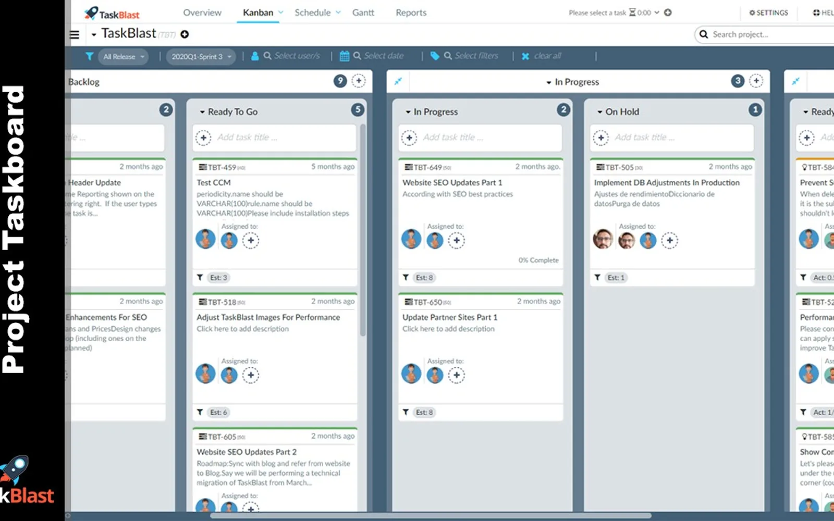Click the horizontal scrollbar at the bottom
This screenshot has width=834, height=521.
(x=431, y=516)
